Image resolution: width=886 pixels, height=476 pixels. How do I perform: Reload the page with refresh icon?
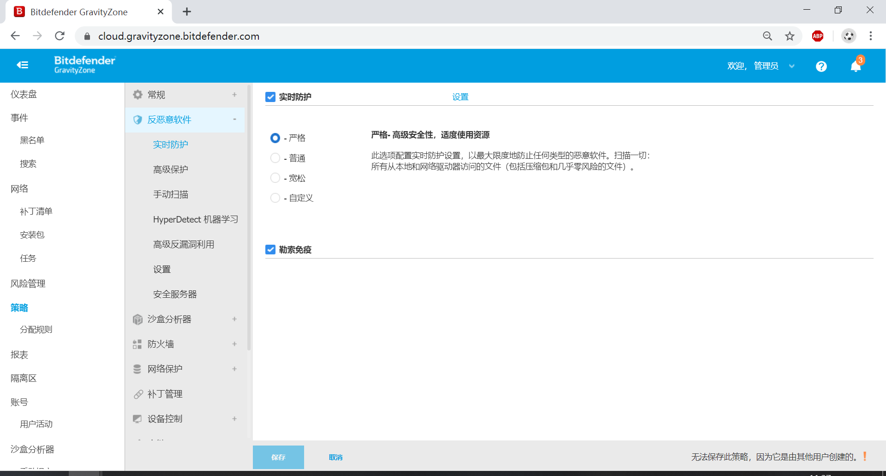tap(60, 36)
